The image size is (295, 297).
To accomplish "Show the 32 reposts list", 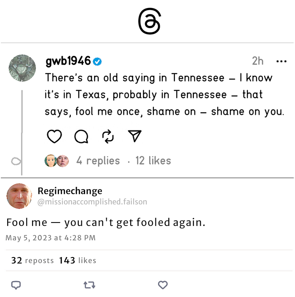I will click(x=32, y=260).
